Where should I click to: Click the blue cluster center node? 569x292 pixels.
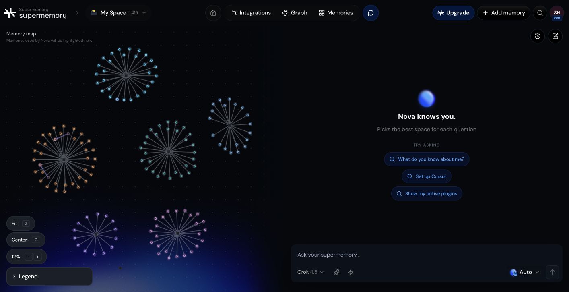click(x=126, y=75)
